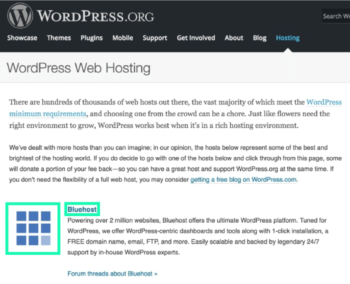Navigate to the Support page
350x284 pixels.
click(x=155, y=38)
